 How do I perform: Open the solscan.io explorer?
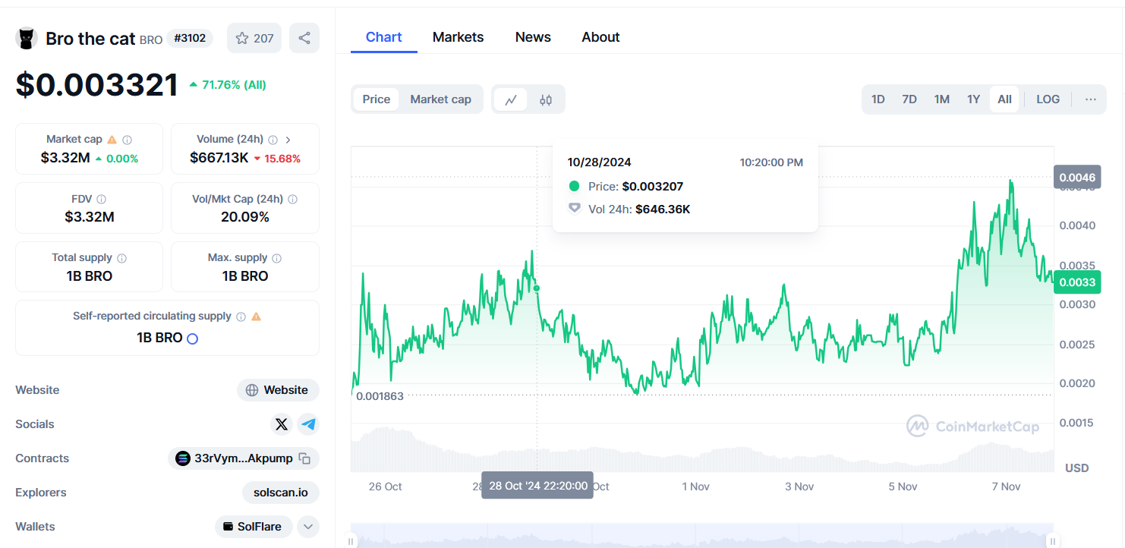[x=281, y=493]
